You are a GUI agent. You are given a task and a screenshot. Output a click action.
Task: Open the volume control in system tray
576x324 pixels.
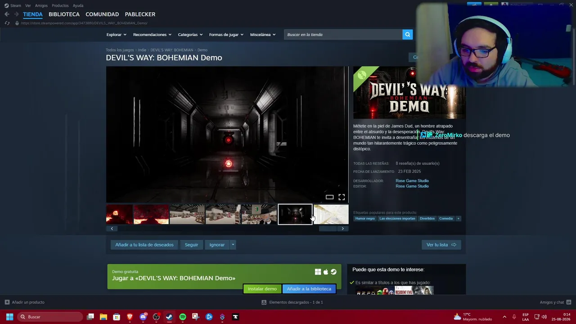click(544, 317)
